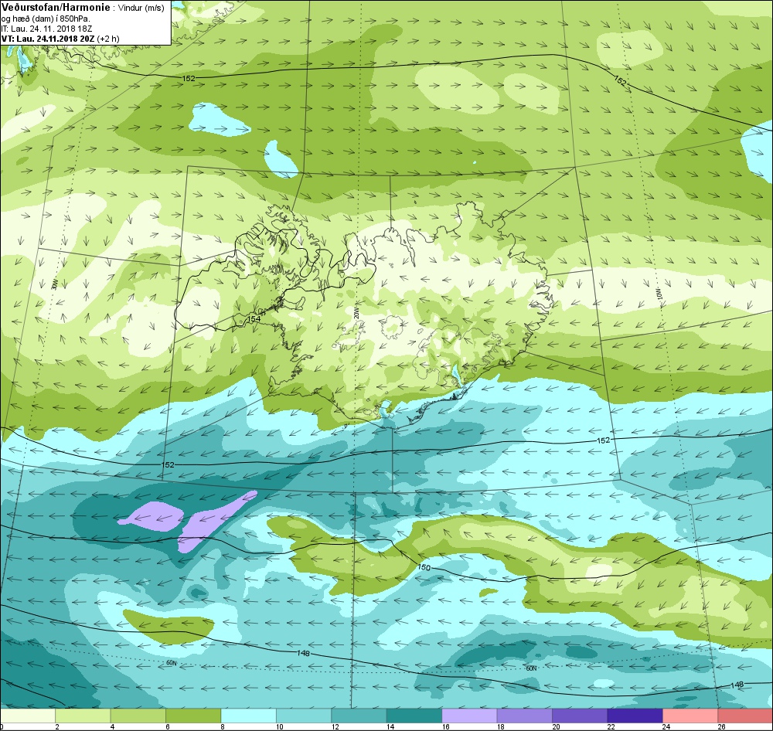This screenshot has height=731, width=773.
Task: Select the '148' contour label in the lower left
Action: point(303,653)
